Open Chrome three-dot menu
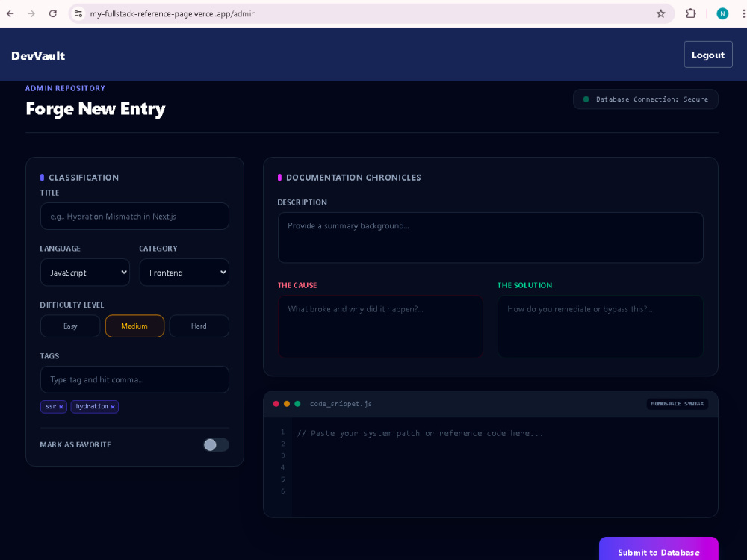 pos(743,13)
